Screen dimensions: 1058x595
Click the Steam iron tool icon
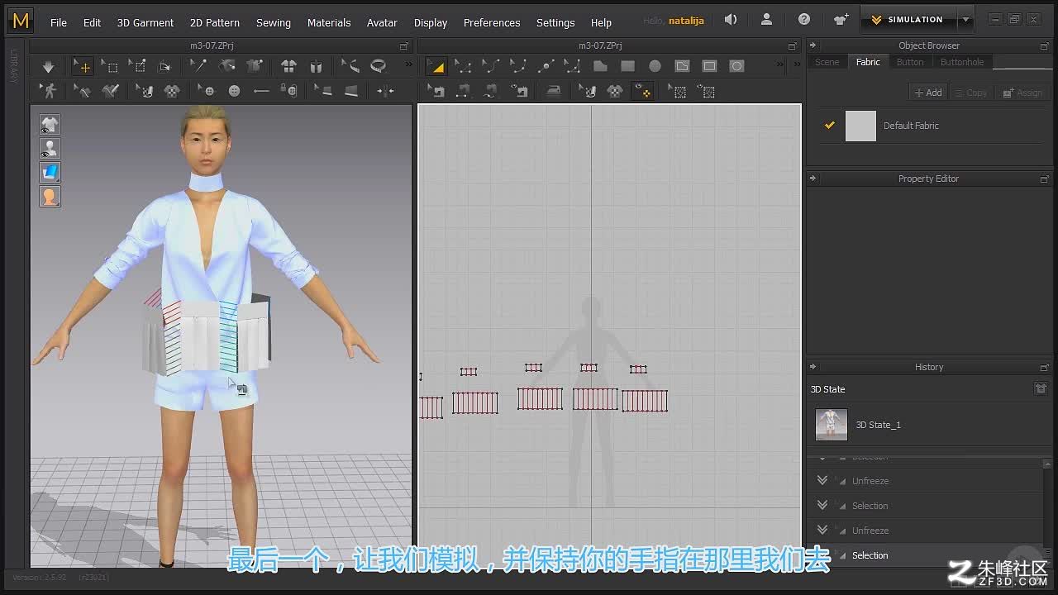553,91
